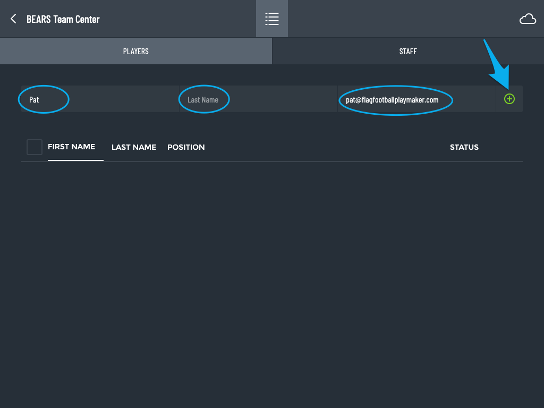Go back using the left chevron arrow
Image resolution: width=544 pixels, height=408 pixels.
coord(13,19)
